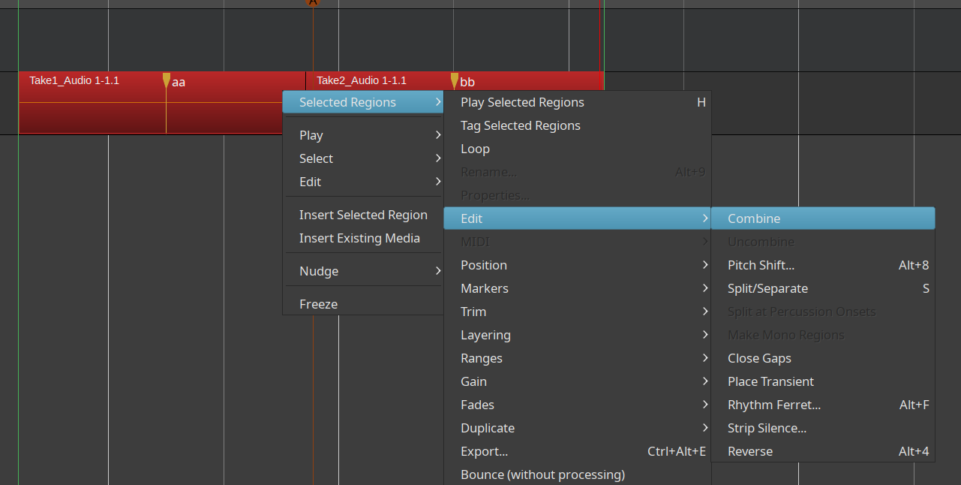Choose Pitch Shift from Edit submenu
Viewport: 961px width, 485px height.
pos(761,265)
